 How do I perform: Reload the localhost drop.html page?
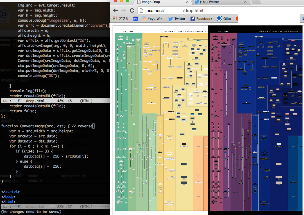click(132, 10)
